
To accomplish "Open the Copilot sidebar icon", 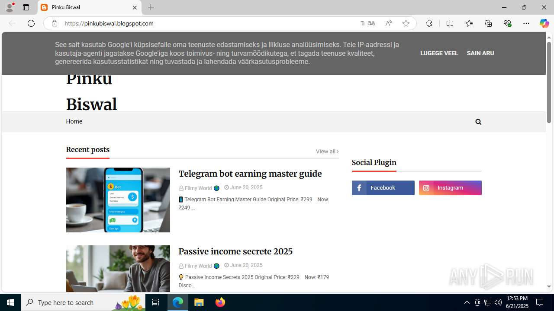I will 544,23.
